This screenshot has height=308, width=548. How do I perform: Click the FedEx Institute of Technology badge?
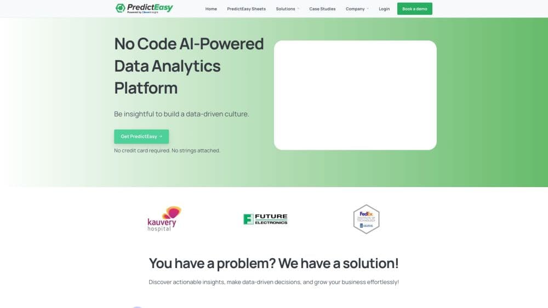tap(366, 219)
